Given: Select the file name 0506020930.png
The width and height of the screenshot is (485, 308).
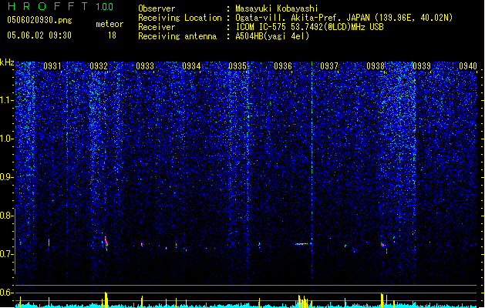Looking at the screenshot, I should pos(39,20).
